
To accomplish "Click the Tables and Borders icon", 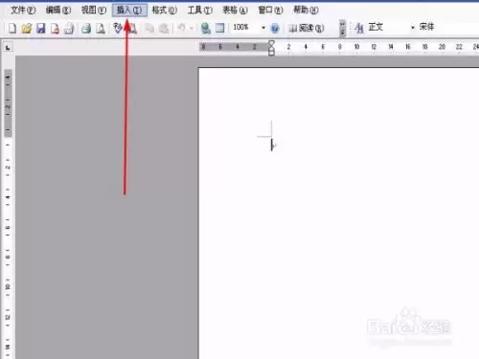I will tap(220, 29).
